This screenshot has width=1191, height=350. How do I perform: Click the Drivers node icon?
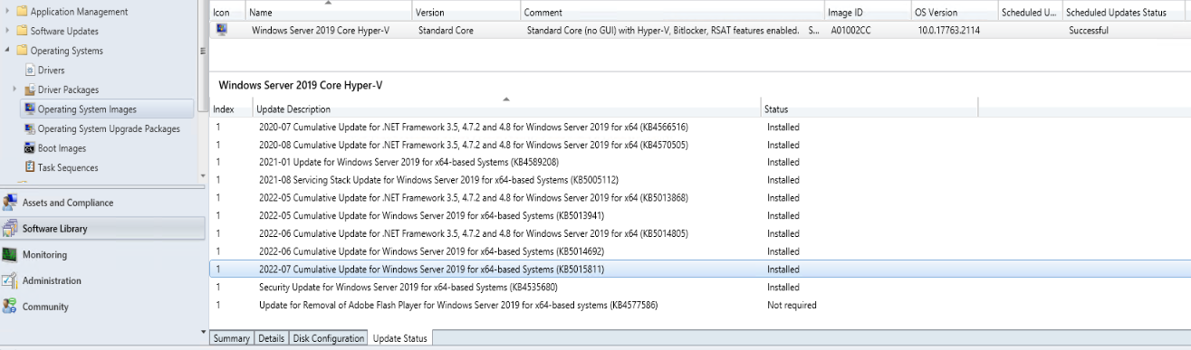[x=30, y=71]
